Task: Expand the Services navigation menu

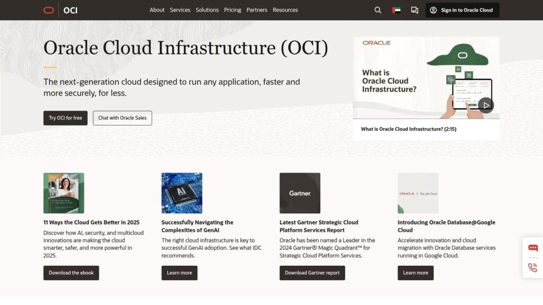Action: pyautogui.click(x=180, y=10)
